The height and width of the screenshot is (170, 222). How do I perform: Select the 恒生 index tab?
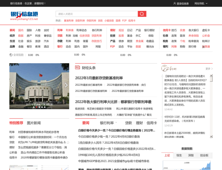(x=179, y=155)
